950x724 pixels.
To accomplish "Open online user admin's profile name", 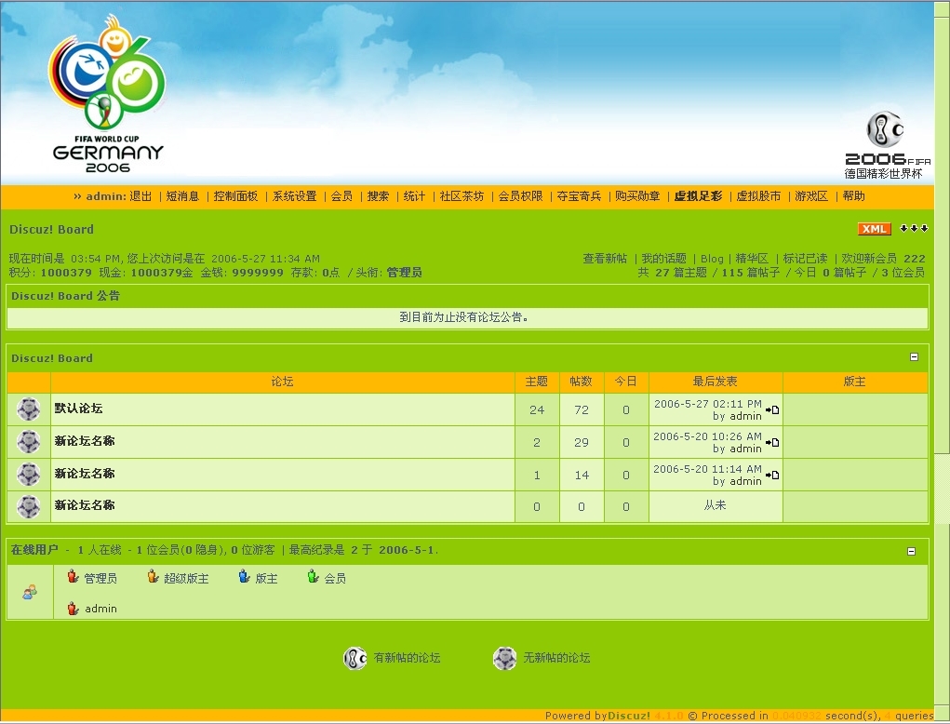I will click(101, 609).
